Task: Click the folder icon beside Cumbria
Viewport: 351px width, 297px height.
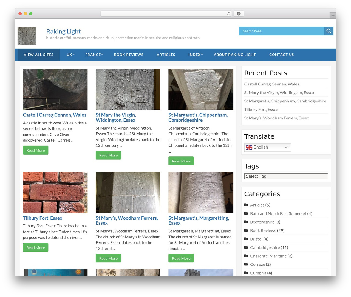Action: click(x=246, y=273)
